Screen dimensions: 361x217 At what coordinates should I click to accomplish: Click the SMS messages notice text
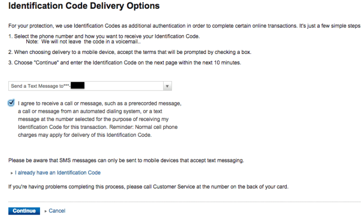pos(126,160)
